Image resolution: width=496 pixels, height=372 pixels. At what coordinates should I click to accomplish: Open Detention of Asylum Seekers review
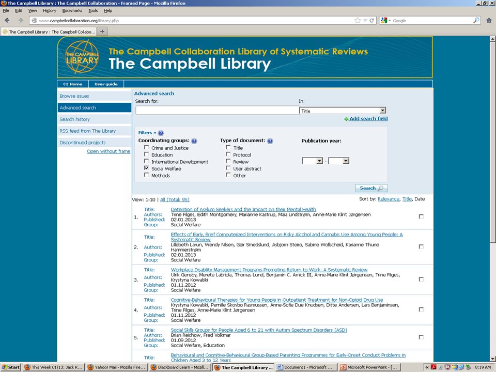coord(243,209)
